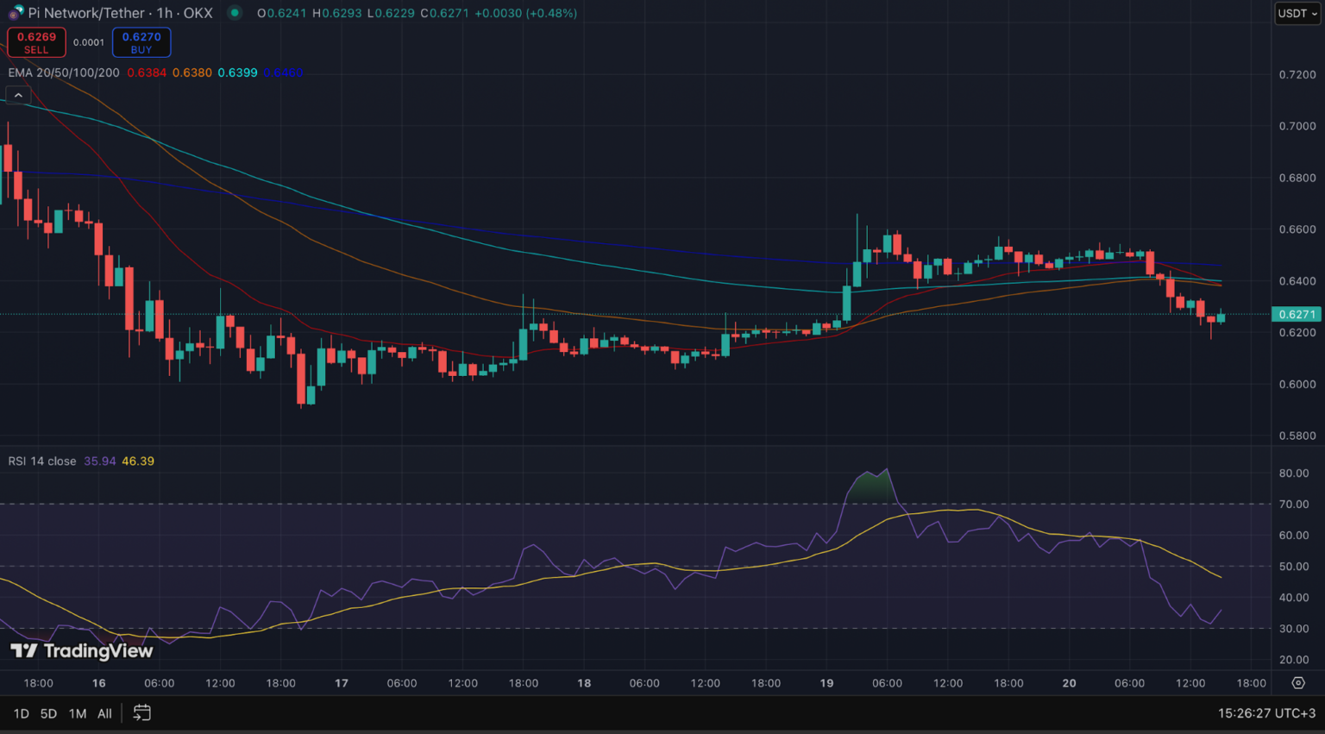Open the timezone clock 15:26:27 UTC+3
Screen dimensions: 1325x734
coord(1266,713)
